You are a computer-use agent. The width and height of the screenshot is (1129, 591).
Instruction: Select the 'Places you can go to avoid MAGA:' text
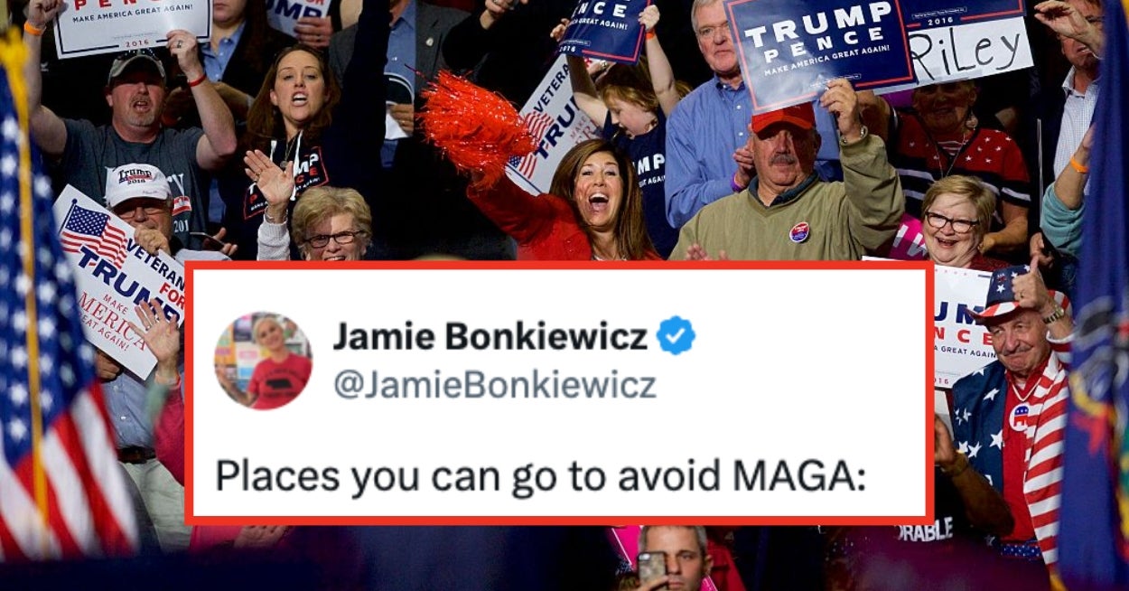[x=540, y=476]
